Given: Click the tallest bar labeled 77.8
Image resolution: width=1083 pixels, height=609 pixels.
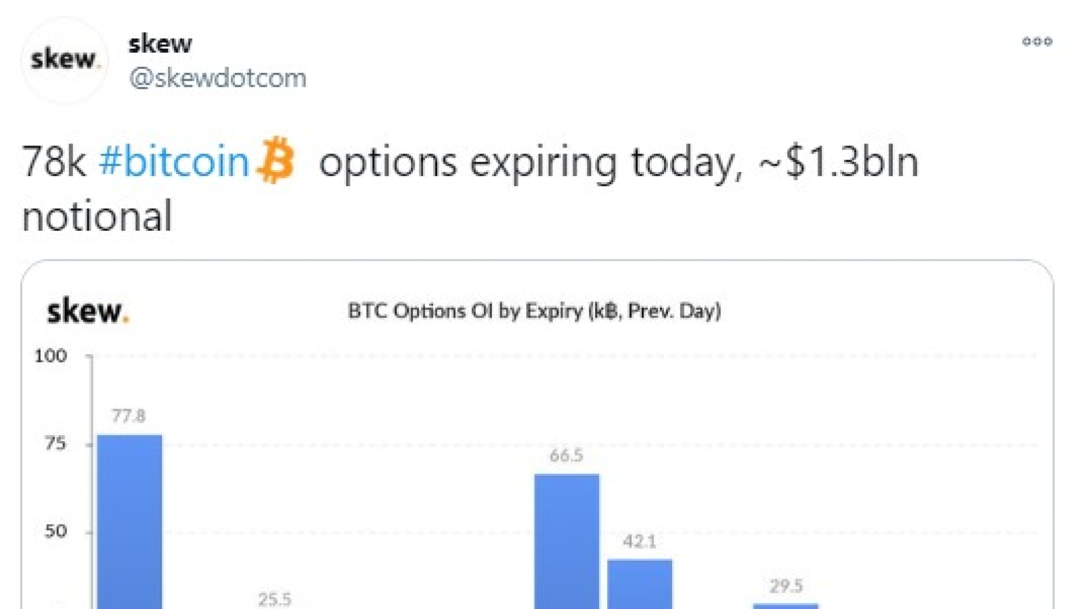Looking at the screenshot, I should (x=129, y=522).
